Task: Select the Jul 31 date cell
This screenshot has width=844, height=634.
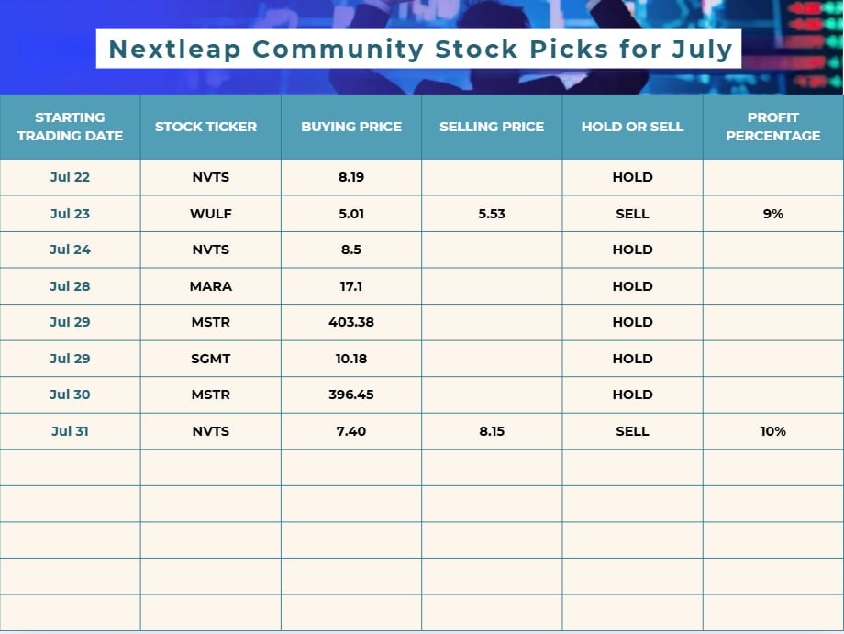Action: (70, 431)
